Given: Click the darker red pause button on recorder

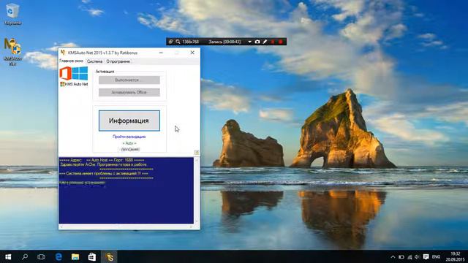Looking at the screenshot, I should point(273,42).
